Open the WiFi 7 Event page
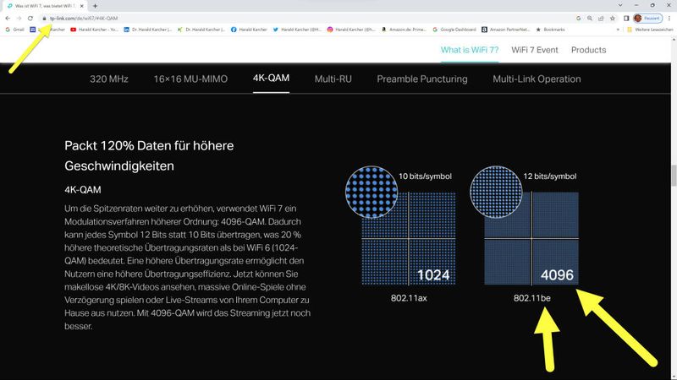677x380 pixels. point(535,50)
